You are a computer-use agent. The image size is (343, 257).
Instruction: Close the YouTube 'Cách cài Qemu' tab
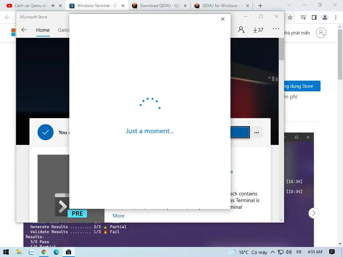click(60, 6)
